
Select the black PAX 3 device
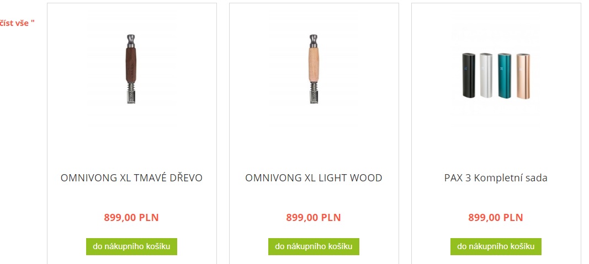coord(468,76)
